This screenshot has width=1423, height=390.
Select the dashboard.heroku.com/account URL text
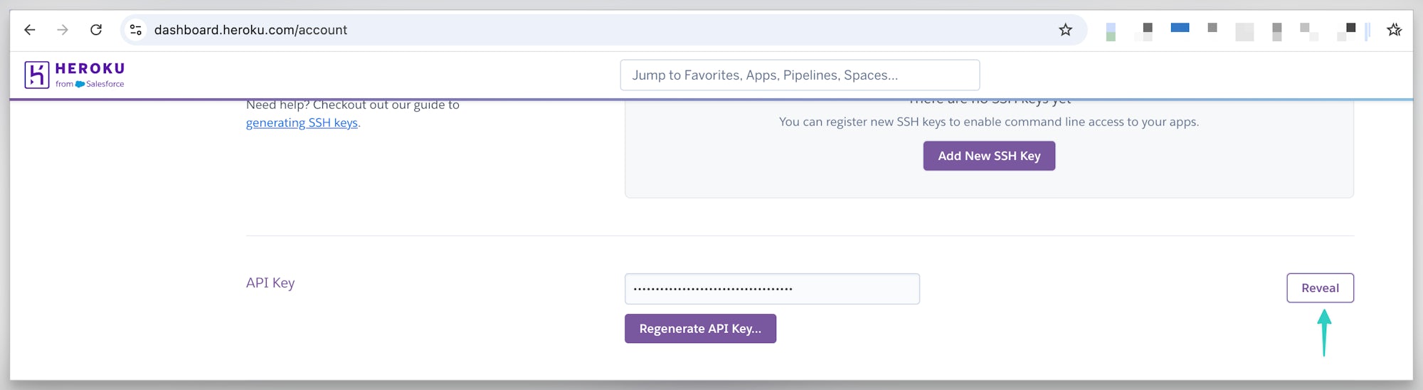[x=250, y=30]
